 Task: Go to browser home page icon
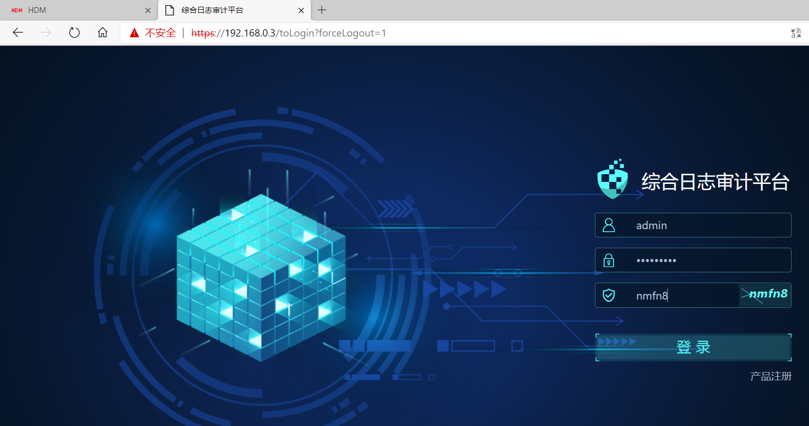point(103,33)
